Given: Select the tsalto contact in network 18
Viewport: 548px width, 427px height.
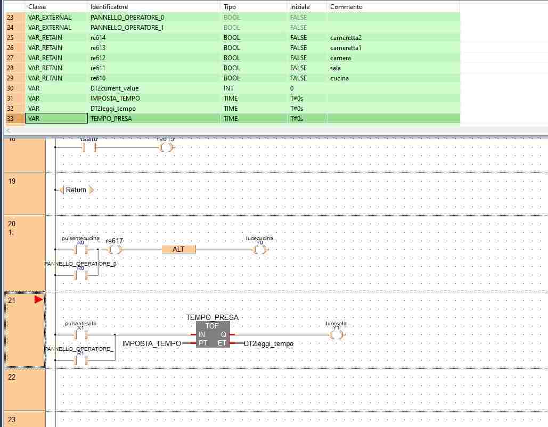Looking at the screenshot, I should 88,147.
